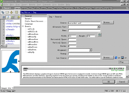
Task: Click Browse button next to Source
Action: [108, 22]
